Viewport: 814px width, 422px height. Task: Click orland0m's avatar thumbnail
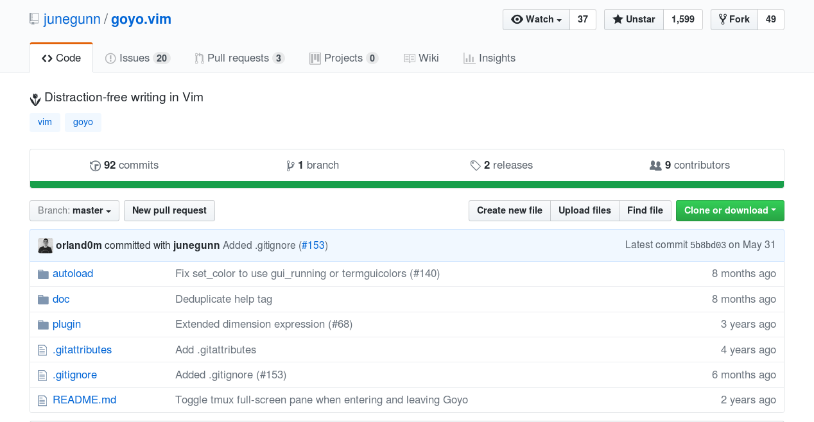coord(46,246)
